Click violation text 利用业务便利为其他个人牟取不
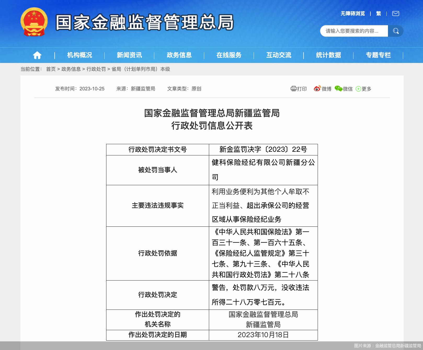423x350 pixels. click(x=261, y=192)
